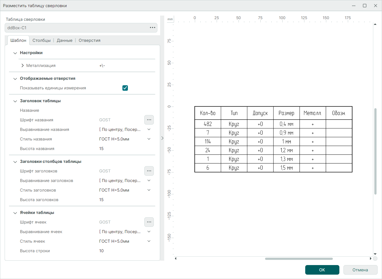Collapse the Ячейки таблицы section

(x=15, y=213)
